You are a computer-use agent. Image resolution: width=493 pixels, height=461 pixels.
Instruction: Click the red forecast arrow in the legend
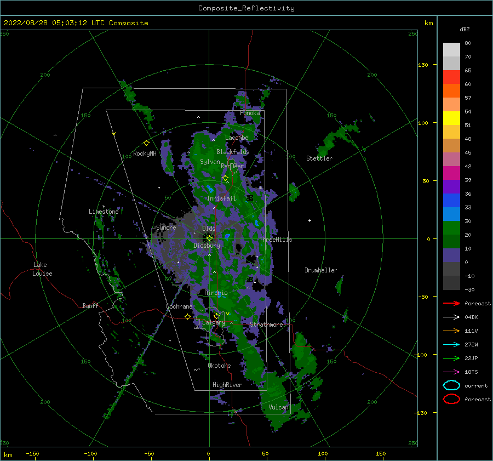tap(451, 303)
